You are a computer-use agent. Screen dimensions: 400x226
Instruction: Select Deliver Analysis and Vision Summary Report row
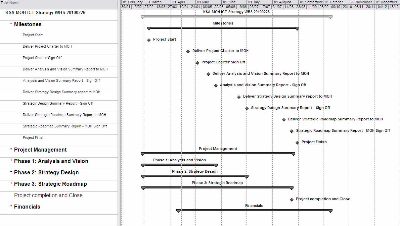pyautogui.click(x=59, y=72)
